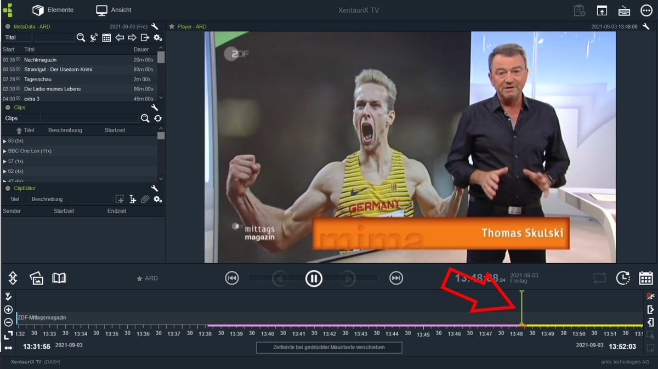Viewport: 658px width, 369px height.
Task: Click the satellite dish channel icon
Action: [94, 37]
